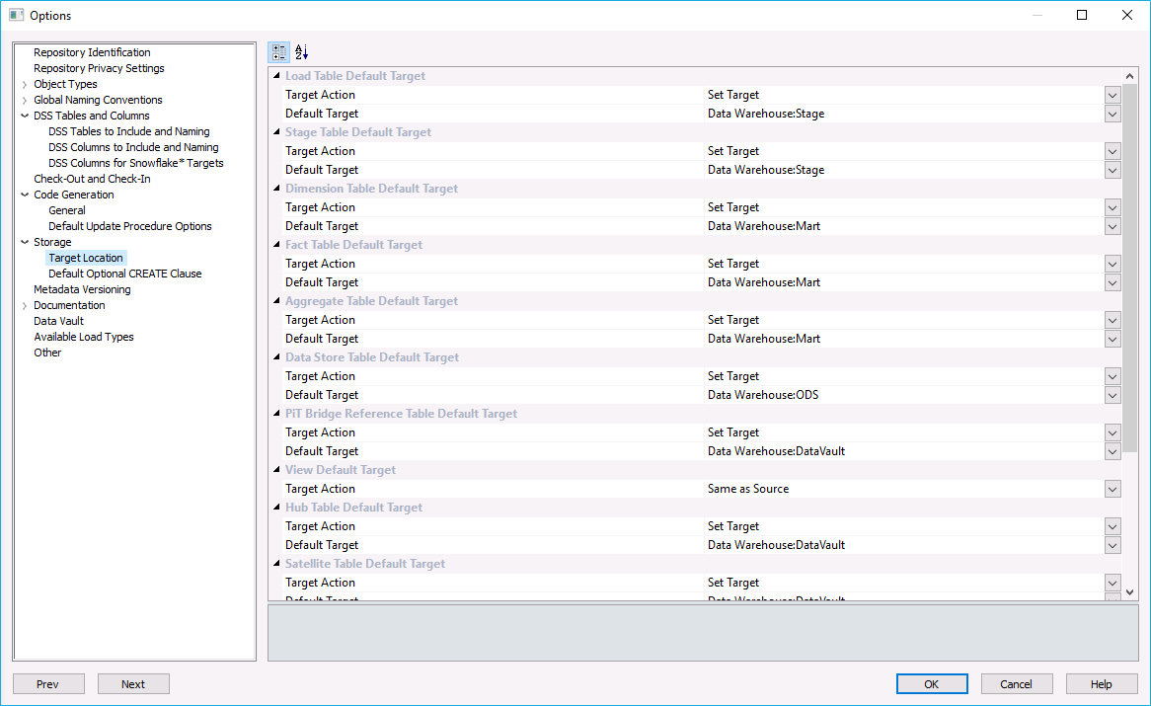Click the OK button
Screen dimensions: 1151x706
931,684
